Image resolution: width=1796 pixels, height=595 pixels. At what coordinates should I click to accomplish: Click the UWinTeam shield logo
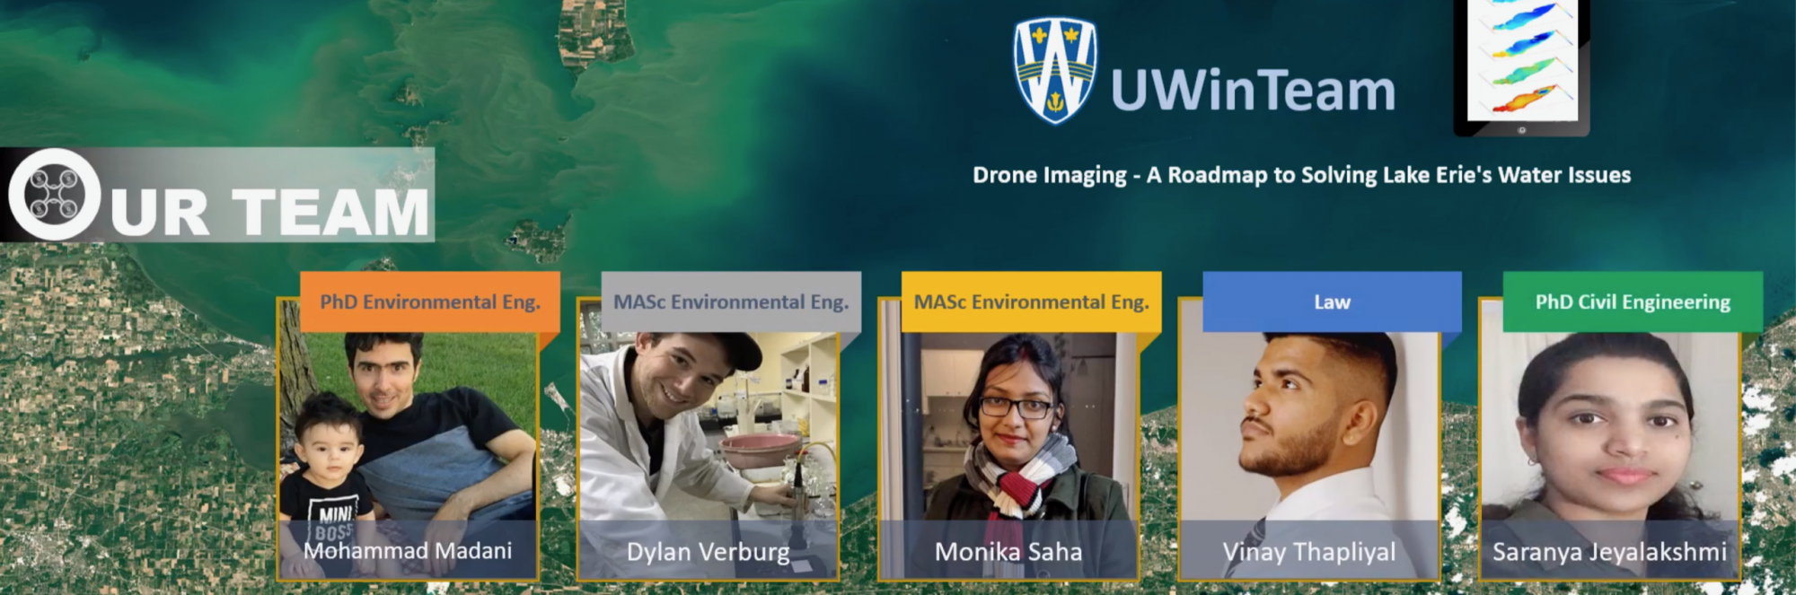click(x=1055, y=72)
